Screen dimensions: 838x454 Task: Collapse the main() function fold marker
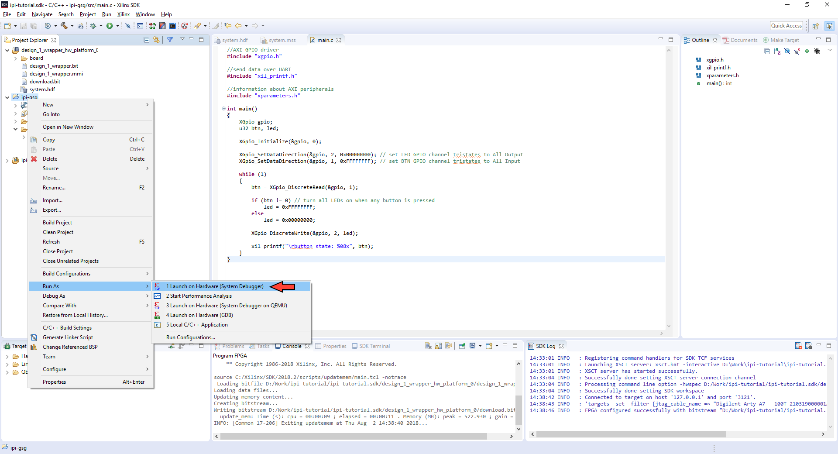click(x=223, y=109)
